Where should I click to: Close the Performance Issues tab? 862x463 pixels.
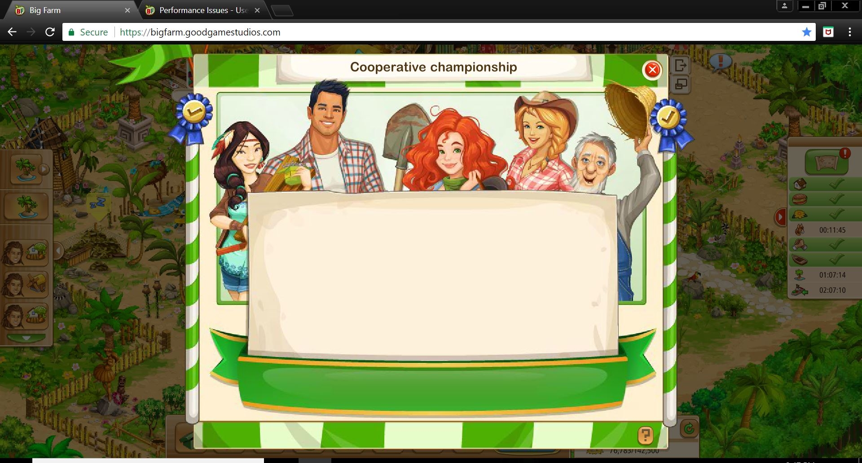coord(257,10)
